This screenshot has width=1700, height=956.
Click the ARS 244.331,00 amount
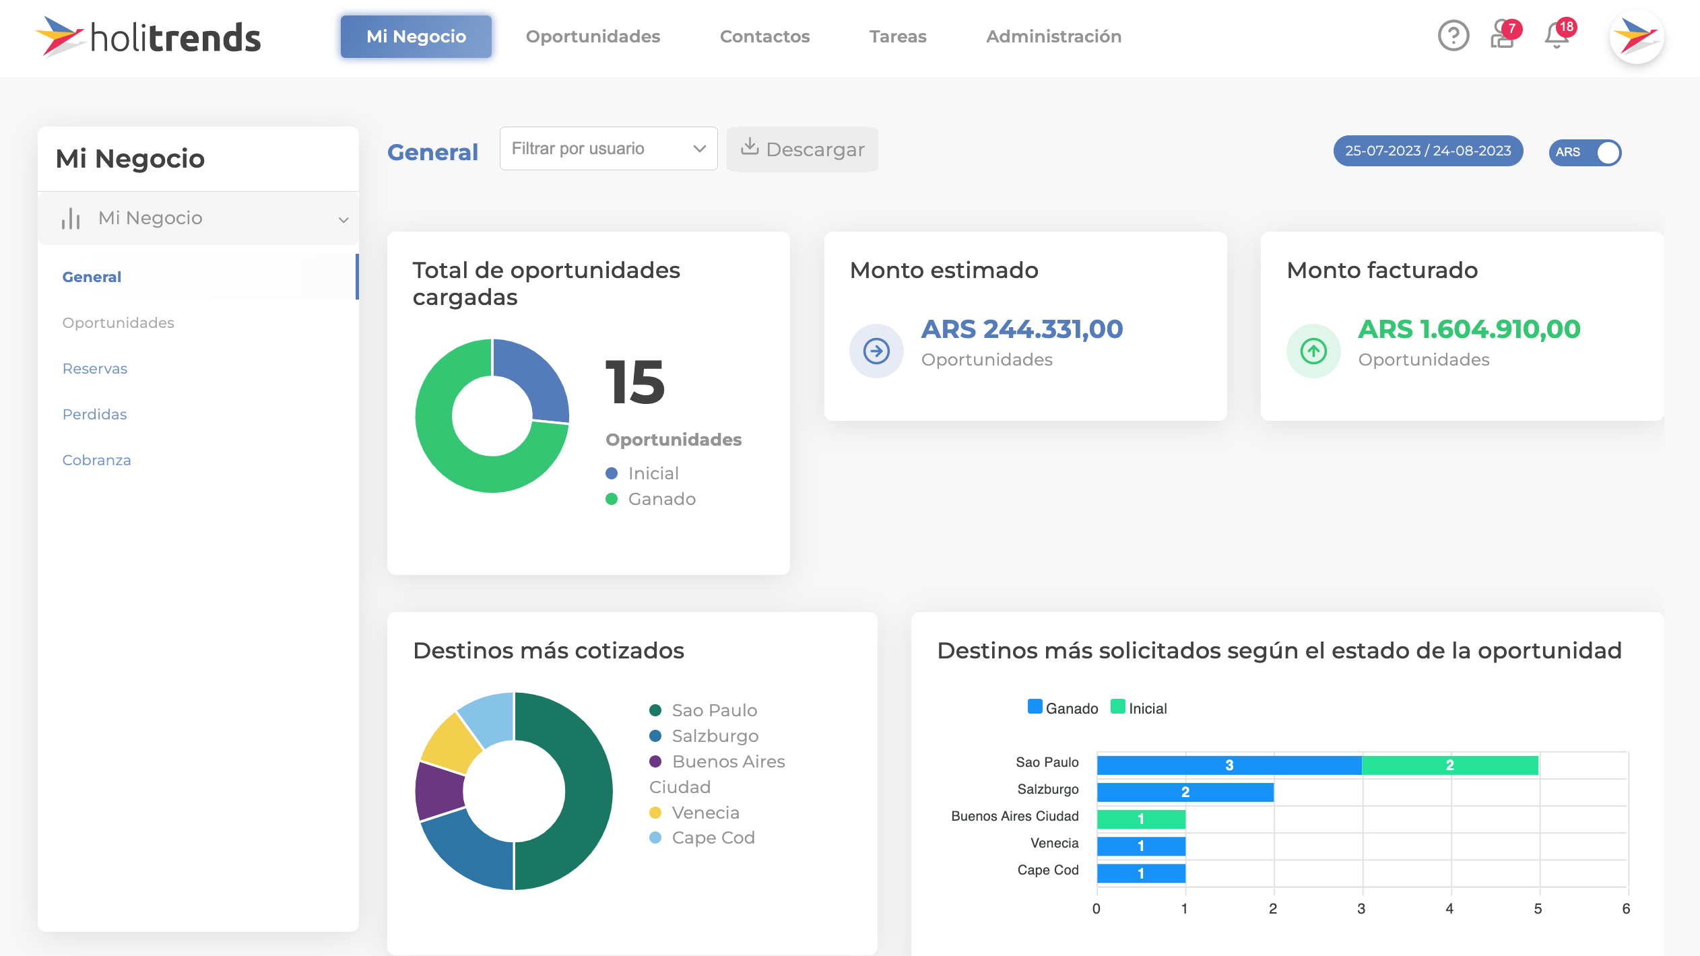[1022, 329]
